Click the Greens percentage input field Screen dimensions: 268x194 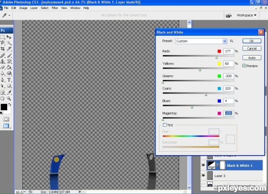point(229,76)
